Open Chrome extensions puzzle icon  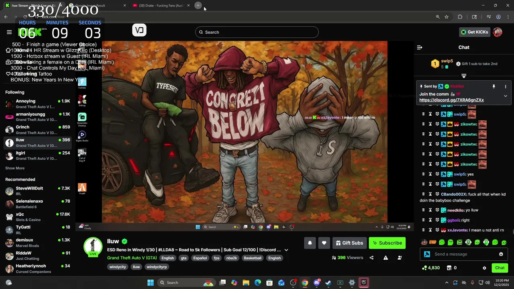point(460,17)
